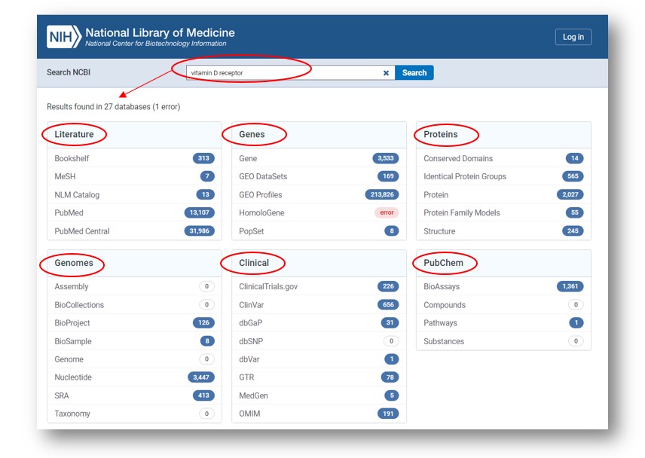Click the 213,826 GEO Profiles badge
Viewport: 645px width, 458px height.
(382, 194)
